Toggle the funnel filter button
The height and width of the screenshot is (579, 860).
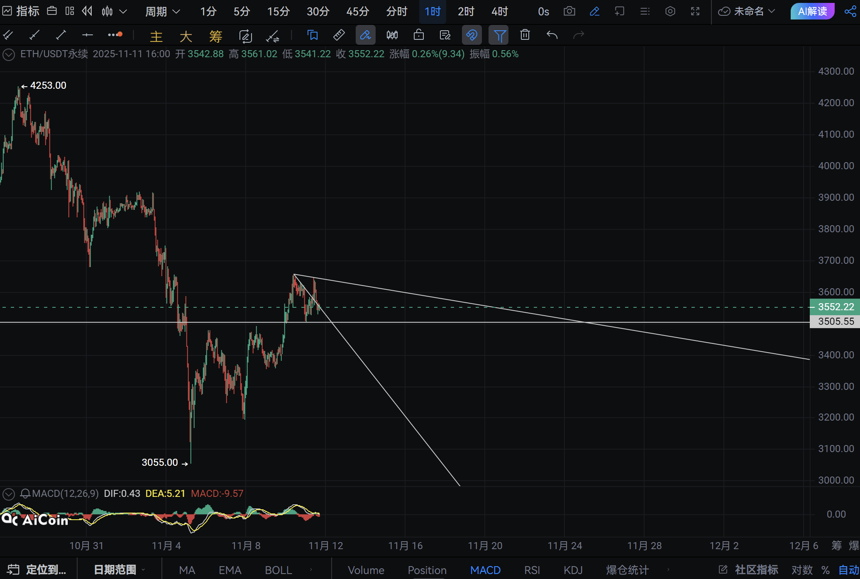(x=499, y=35)
